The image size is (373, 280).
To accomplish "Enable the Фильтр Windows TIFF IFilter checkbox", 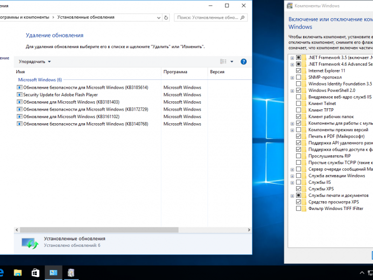I will coord(298,209).
